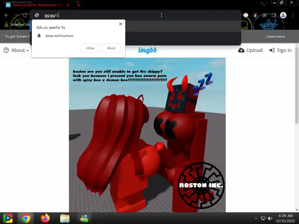
Task: Click the network tray icon
Action: click(263, 218)
